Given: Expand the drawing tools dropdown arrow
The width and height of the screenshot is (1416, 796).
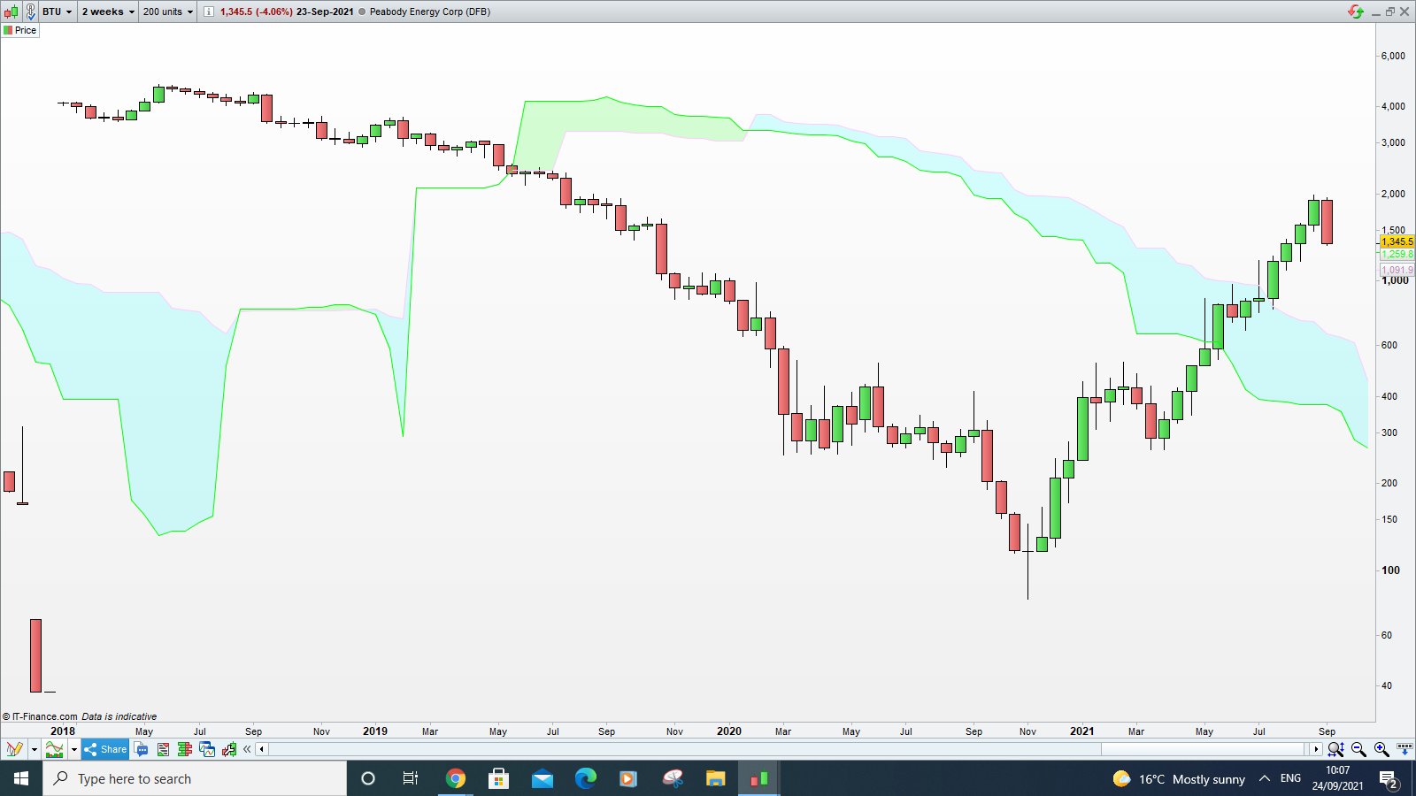Looking at the screenshot, I should [34, 749].
